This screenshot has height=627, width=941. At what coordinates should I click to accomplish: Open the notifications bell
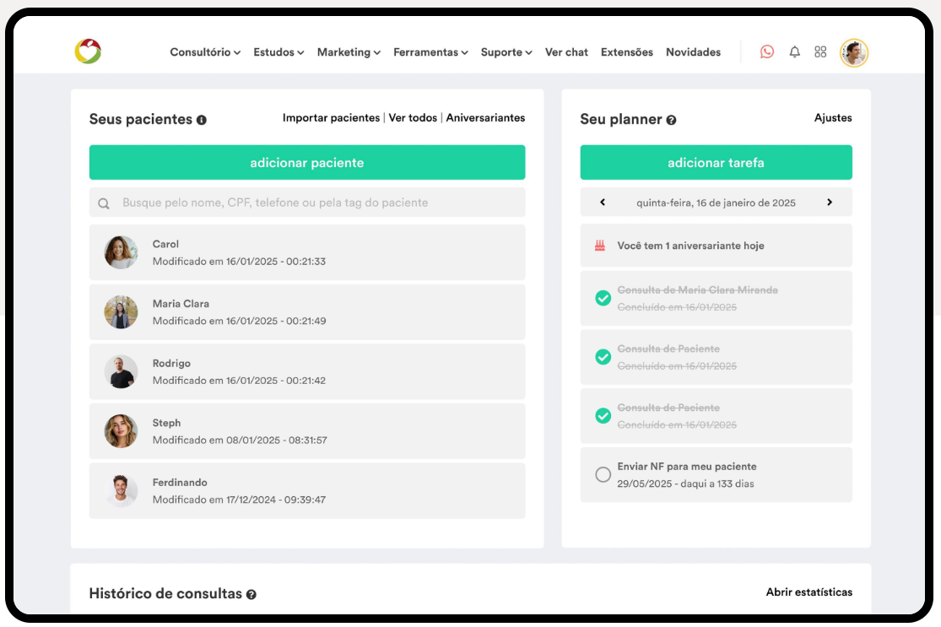click(x=794, y=52)
